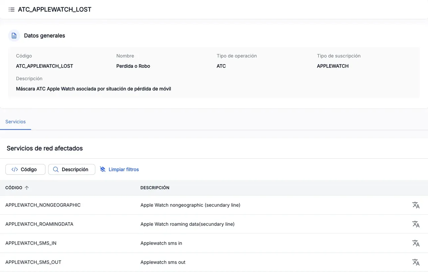Select the APPLEWATCH_NONGEOGRAPHIC code cell
Screen dimensions: 428x272
pyautogui.click(x=43, y=205)
